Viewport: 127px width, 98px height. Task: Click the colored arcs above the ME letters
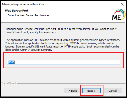[120, 13]
